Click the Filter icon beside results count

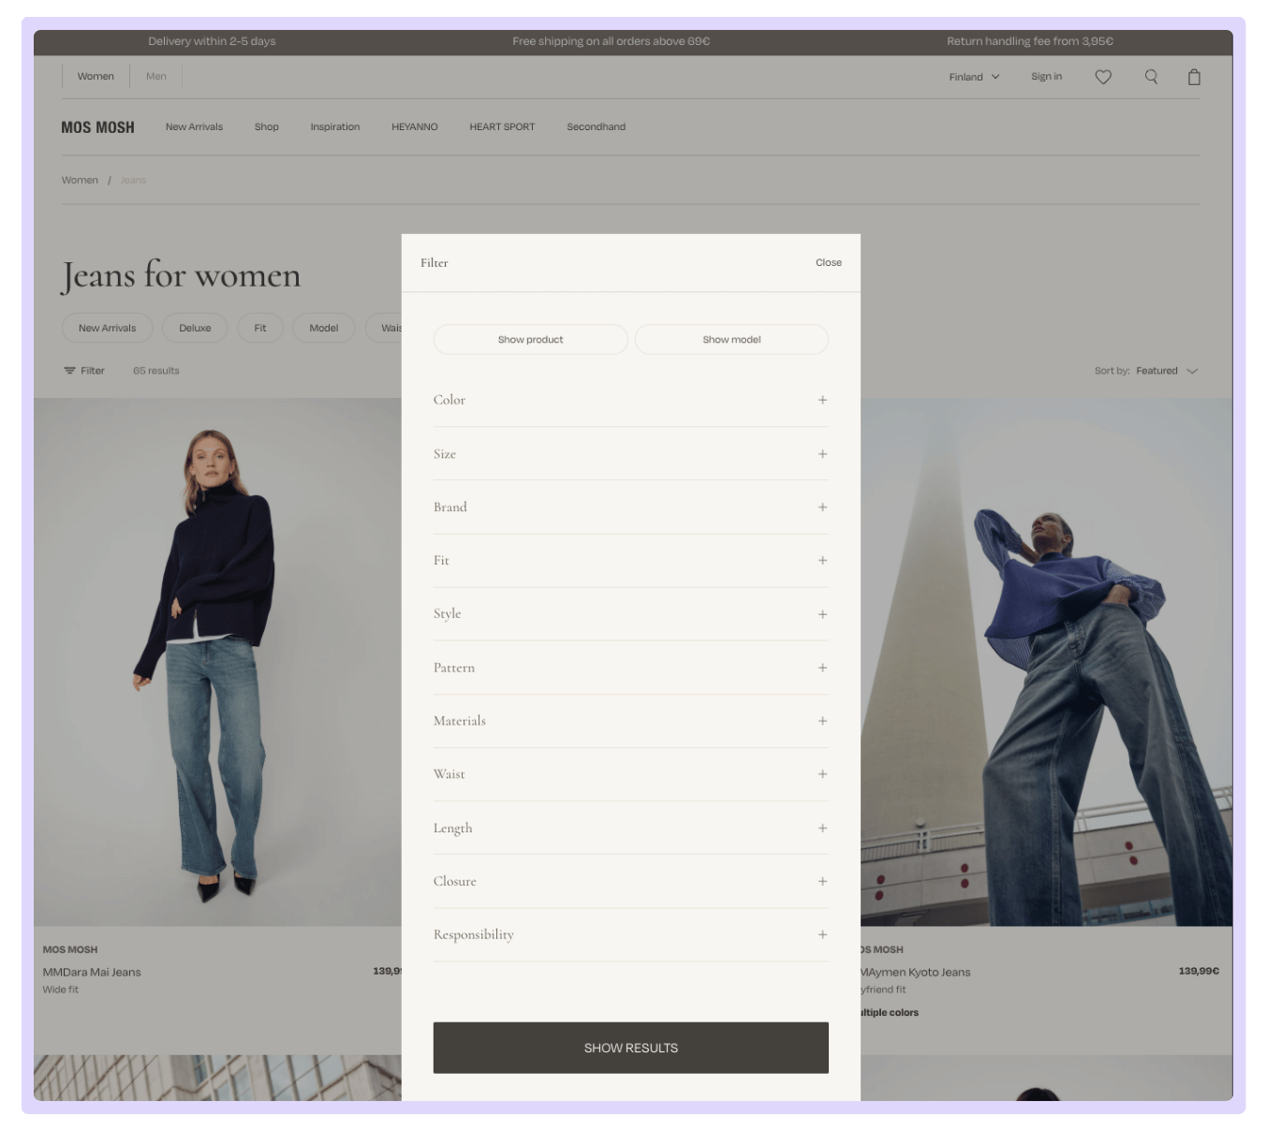click(70, 371)
